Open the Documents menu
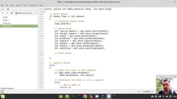The height and width of the screenshot is (99, 177). tap(33, 5)
